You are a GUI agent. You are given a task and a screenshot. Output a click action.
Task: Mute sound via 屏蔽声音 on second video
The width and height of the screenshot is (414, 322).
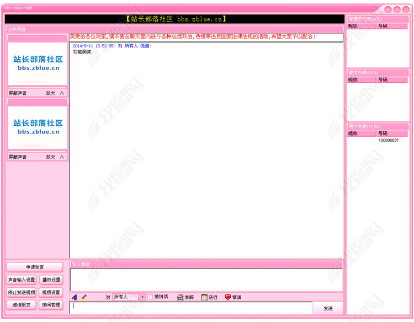tap(18, 157)
